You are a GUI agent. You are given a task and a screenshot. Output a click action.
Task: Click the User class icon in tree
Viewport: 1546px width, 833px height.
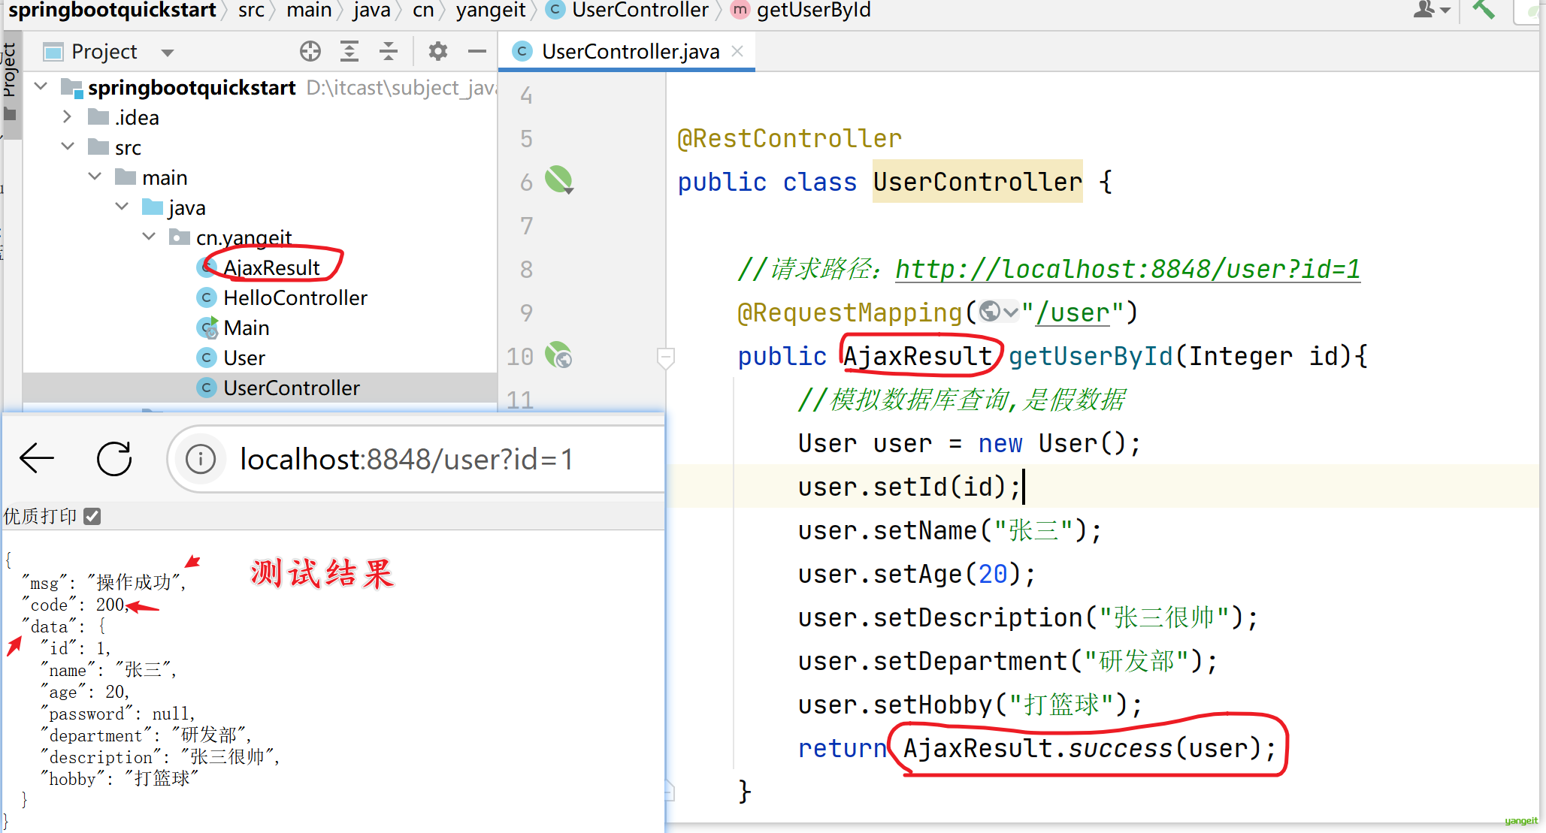(x=206, y=358)
